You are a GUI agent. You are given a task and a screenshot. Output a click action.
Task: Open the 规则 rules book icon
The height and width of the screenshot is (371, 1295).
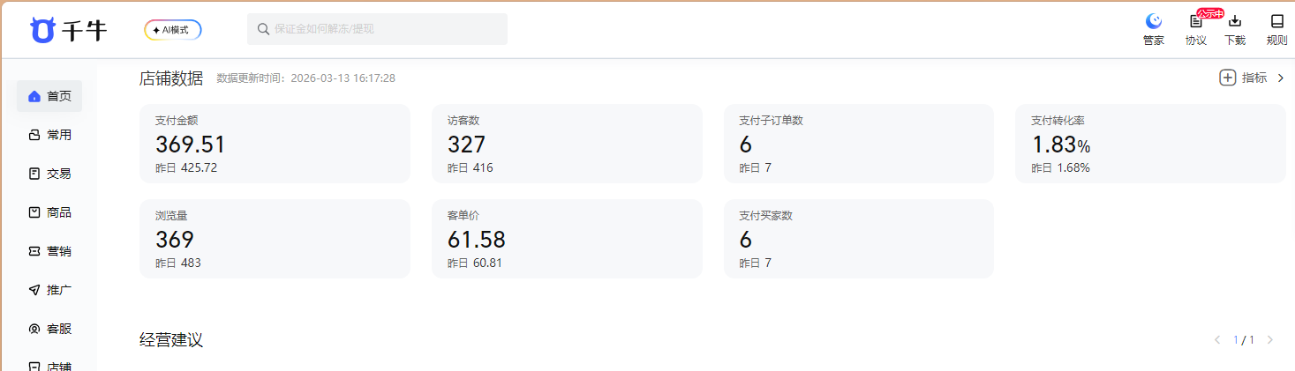click(x=1276, y=21)
